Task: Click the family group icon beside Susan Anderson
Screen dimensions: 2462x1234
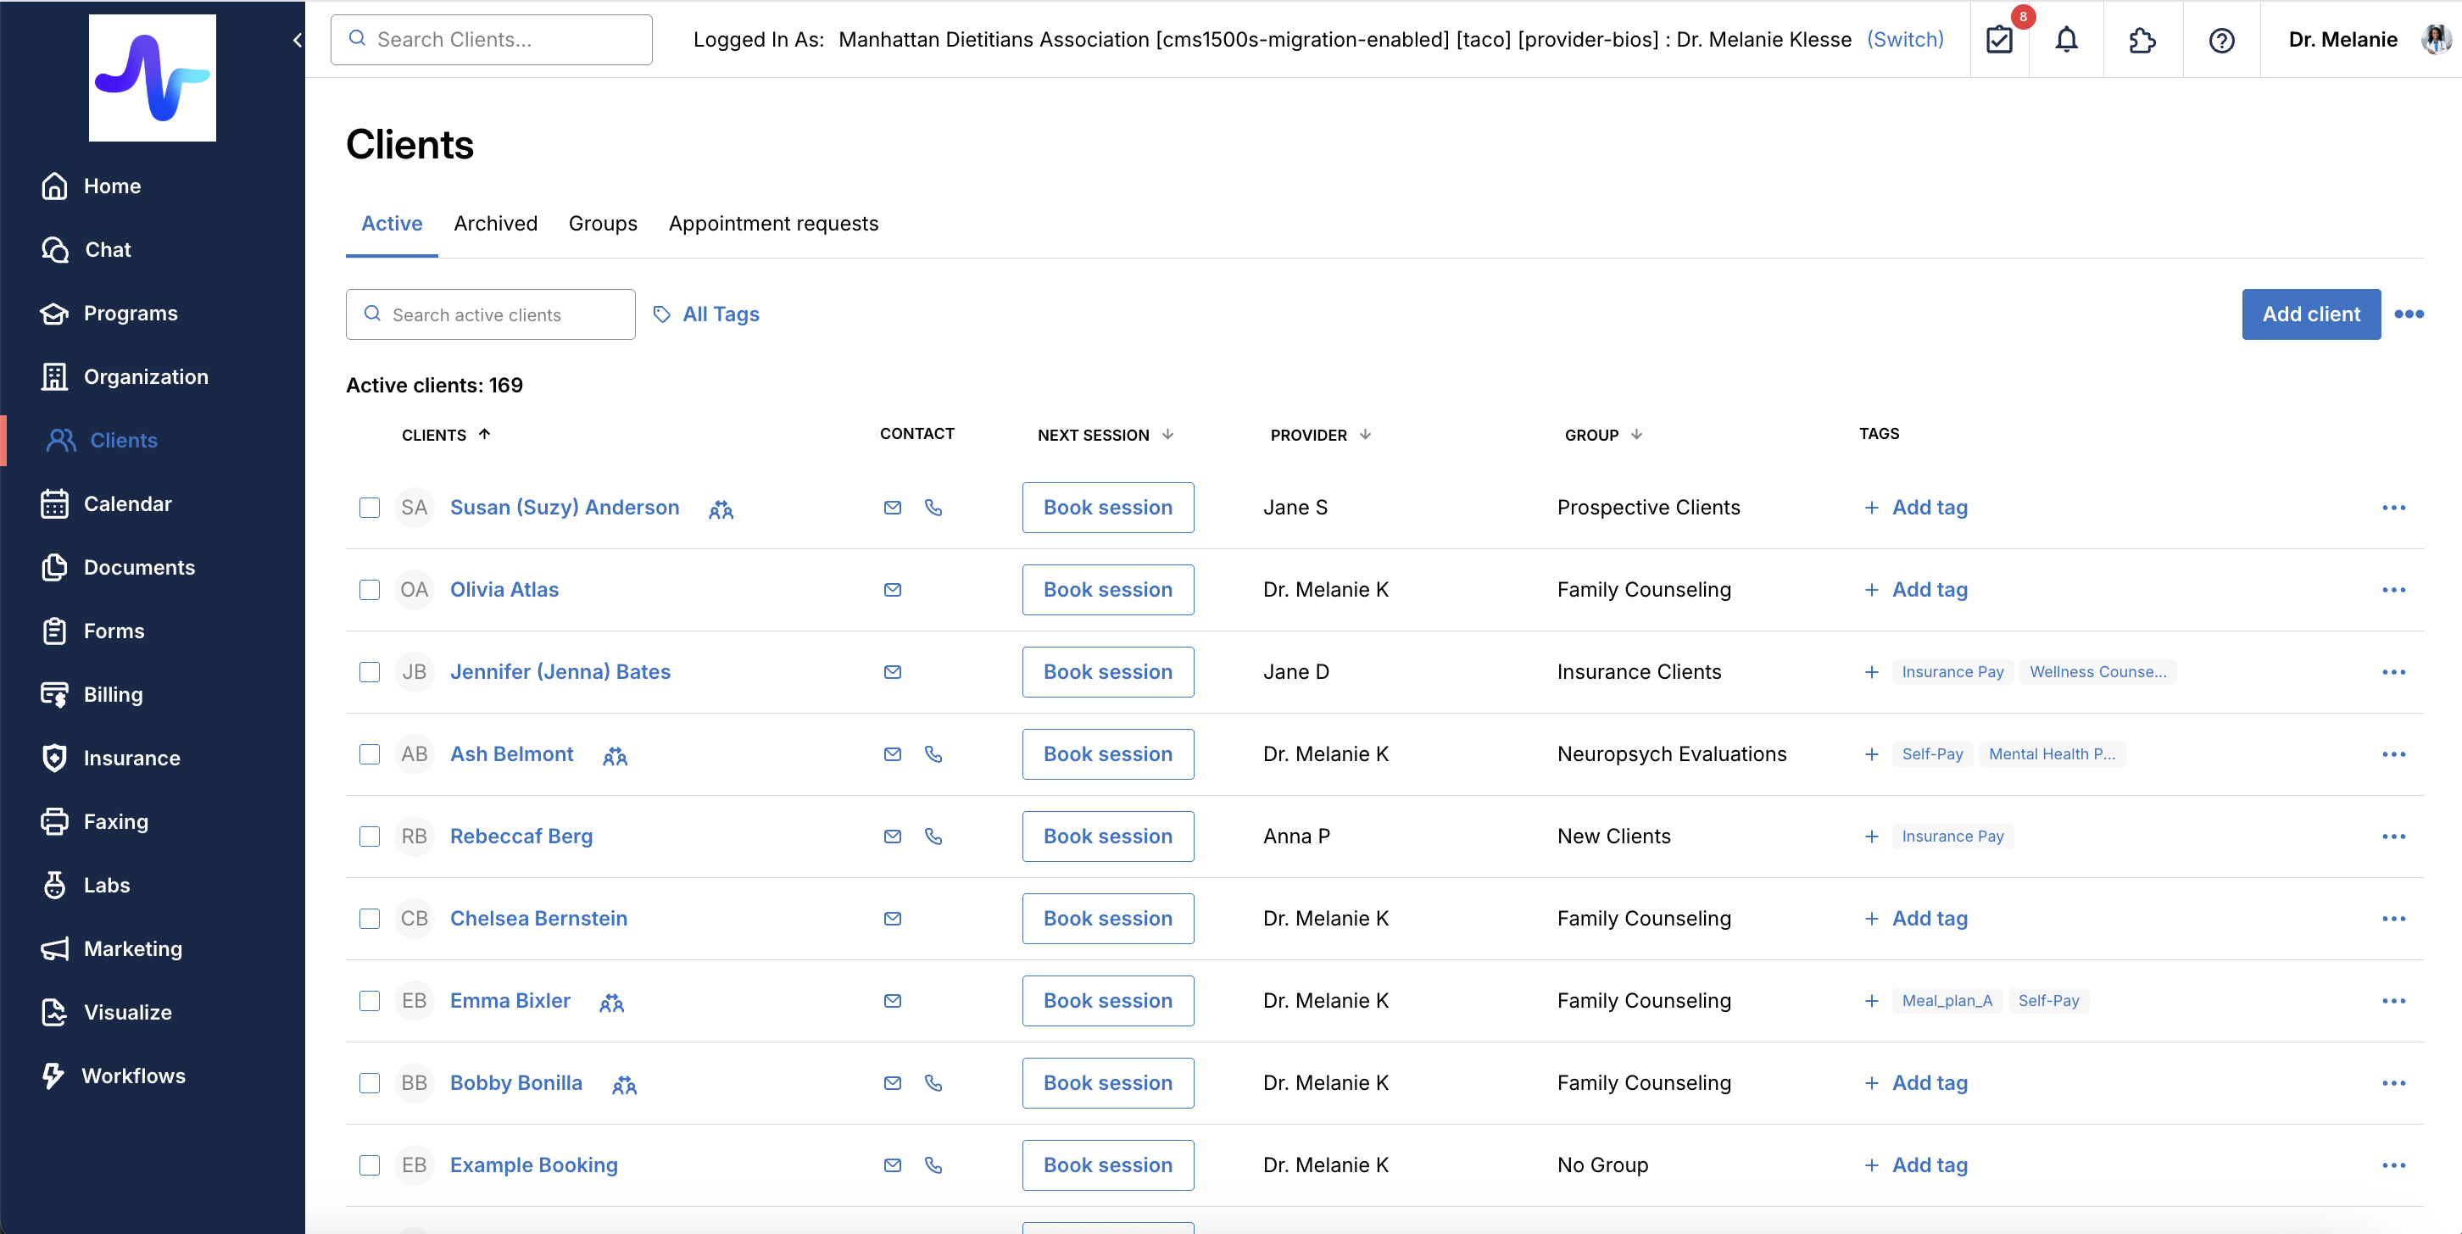Action: click(721, 509)
